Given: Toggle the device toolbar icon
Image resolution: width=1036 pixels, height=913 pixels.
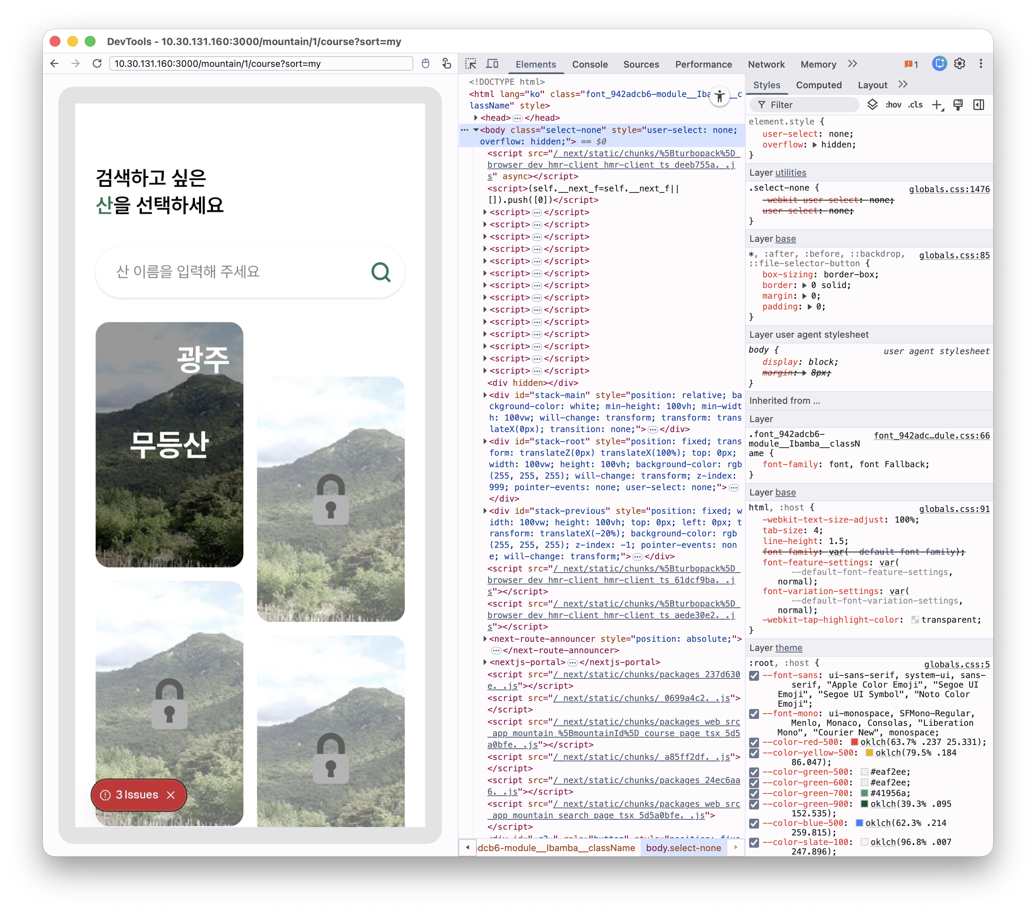Looking at the screenshot, I should [492, 64].
